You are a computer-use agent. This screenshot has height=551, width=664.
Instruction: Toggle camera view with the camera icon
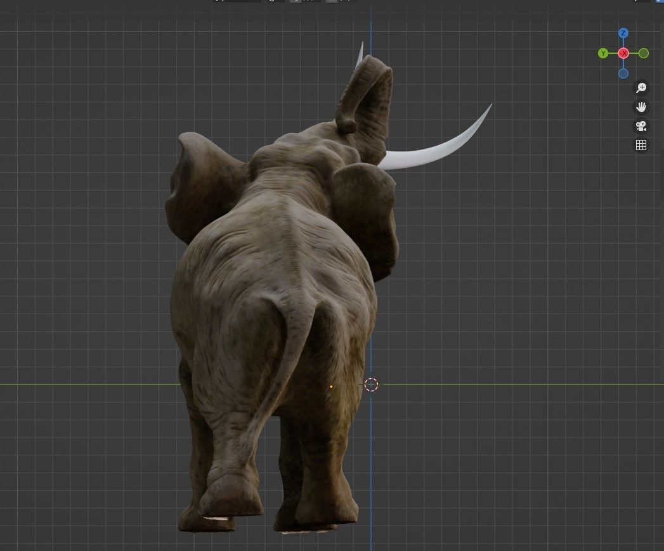coord(641,126)
